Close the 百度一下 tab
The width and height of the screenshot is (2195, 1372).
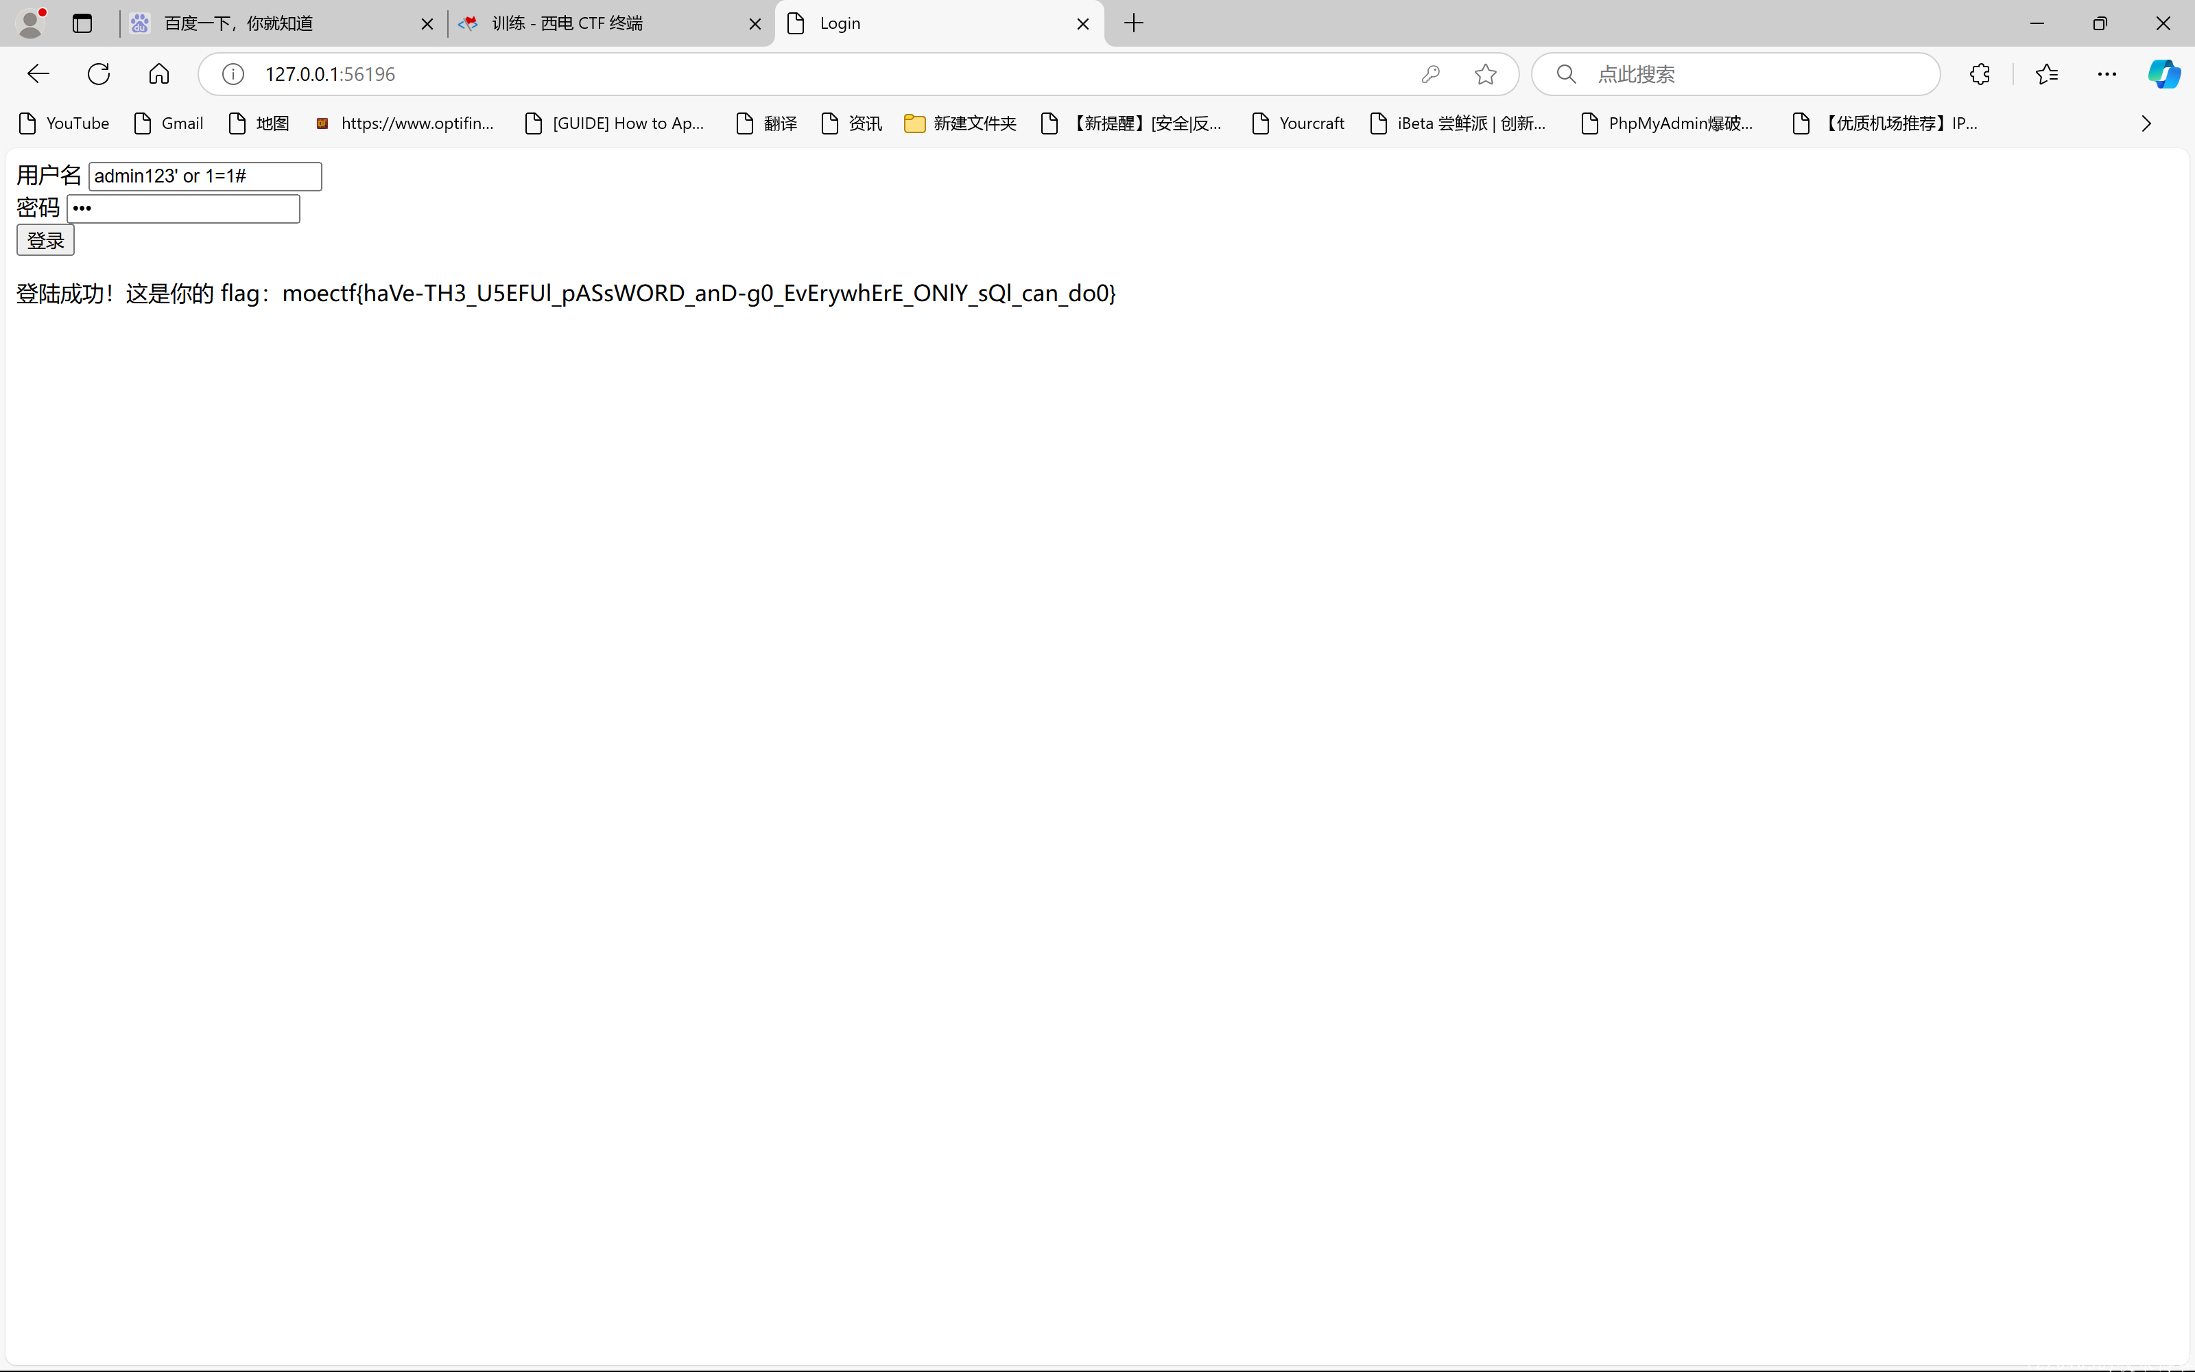427,25
